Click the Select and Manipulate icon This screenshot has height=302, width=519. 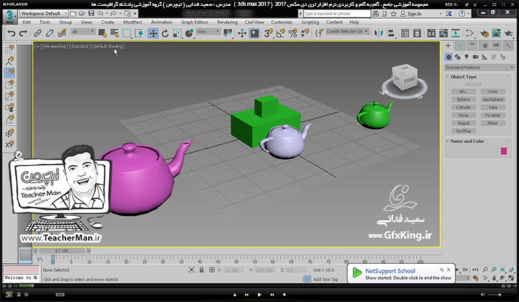tap(242, 33)
